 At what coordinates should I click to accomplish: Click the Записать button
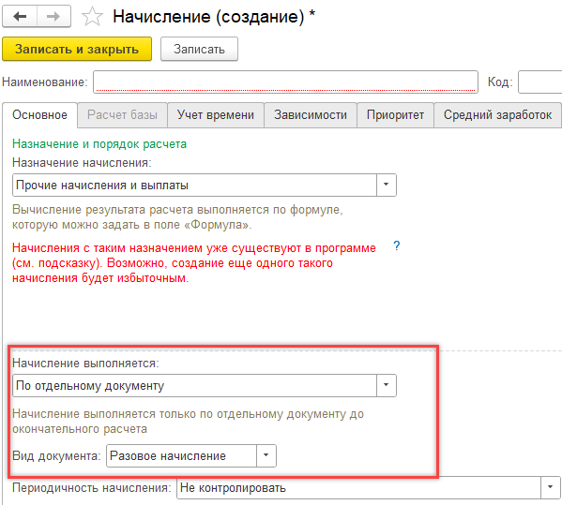(x=199, y=49)
